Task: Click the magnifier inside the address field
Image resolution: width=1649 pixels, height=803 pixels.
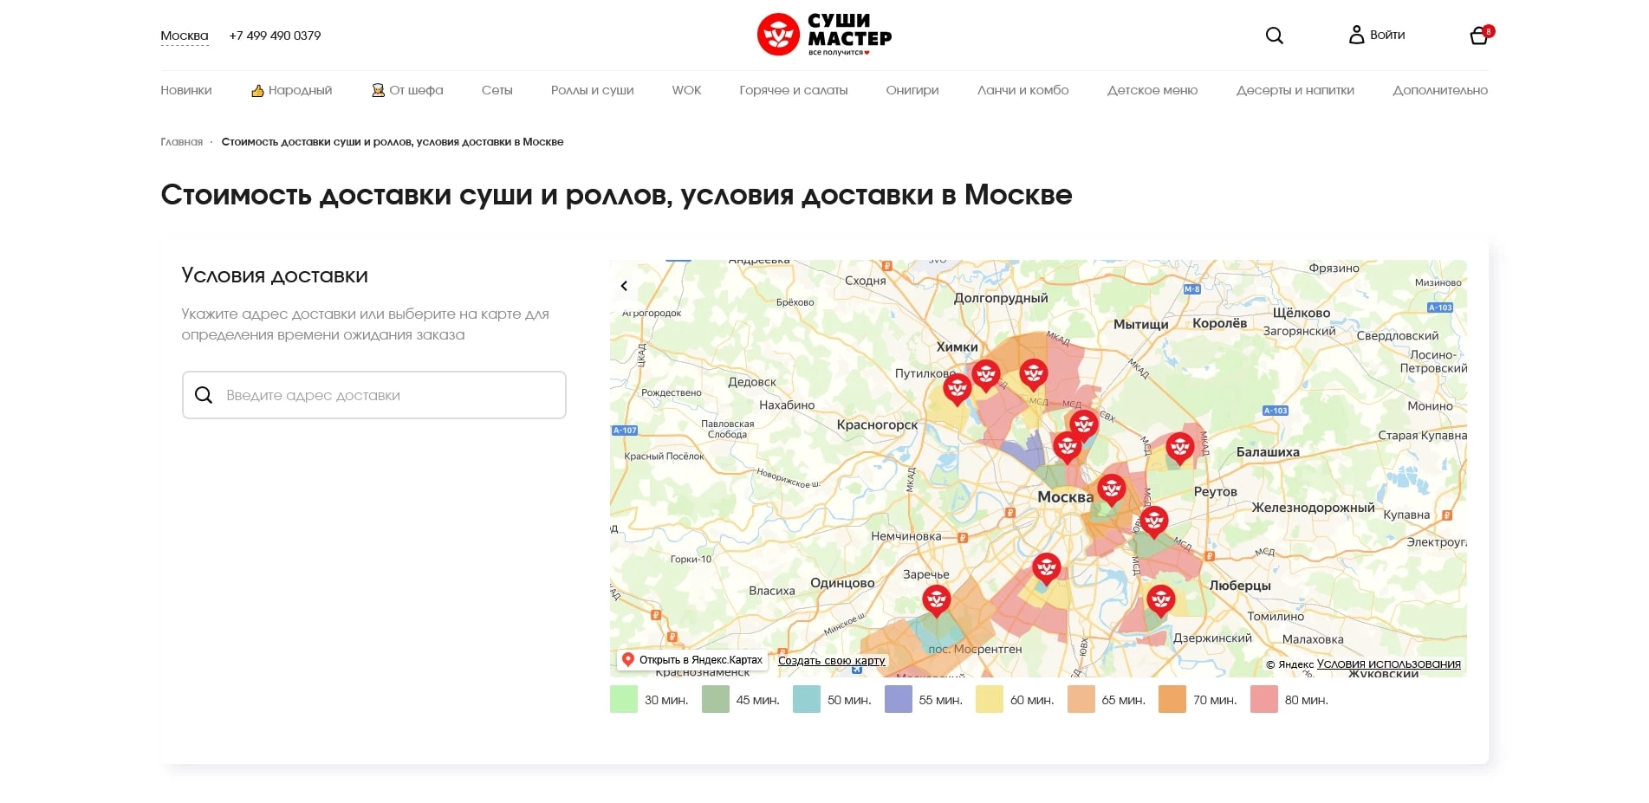Action: point(204,395)
